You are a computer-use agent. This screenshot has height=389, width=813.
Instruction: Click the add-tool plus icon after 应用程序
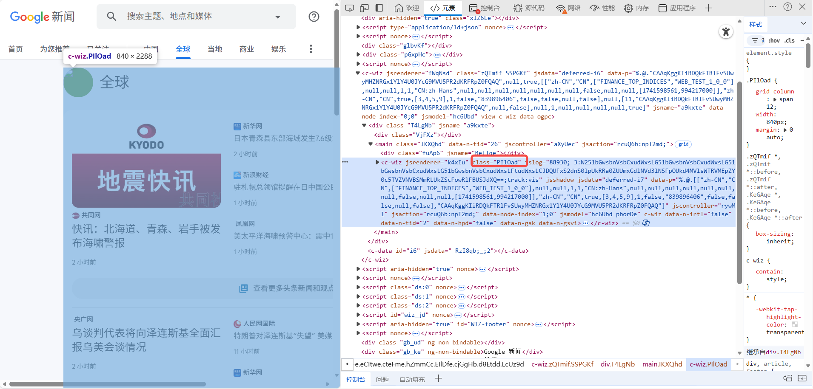coord(708,8)
